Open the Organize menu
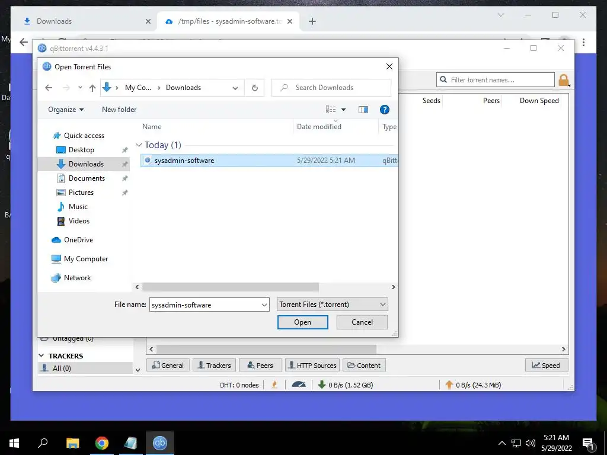Viewport: 607px width, 455px height. point(66,110)
